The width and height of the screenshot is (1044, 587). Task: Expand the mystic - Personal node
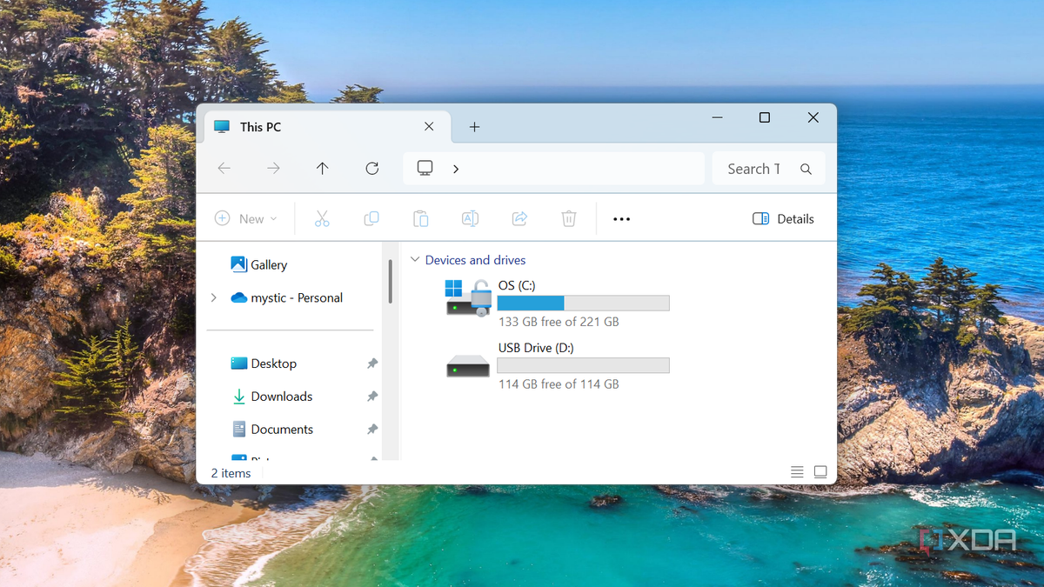click(214, 297)
